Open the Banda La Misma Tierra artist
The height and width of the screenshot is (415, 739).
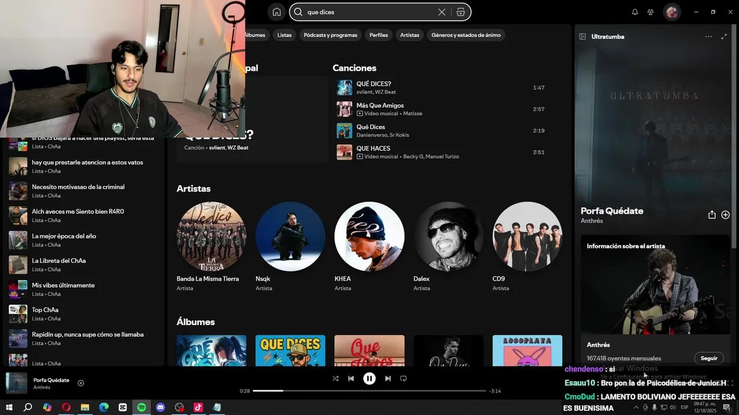pos(211,236)
